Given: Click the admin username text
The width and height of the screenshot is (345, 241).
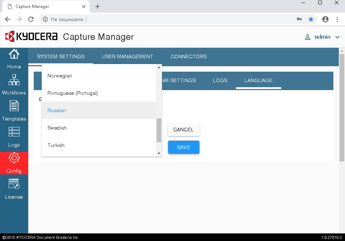Looking at the screenshot, I should 322,37.
